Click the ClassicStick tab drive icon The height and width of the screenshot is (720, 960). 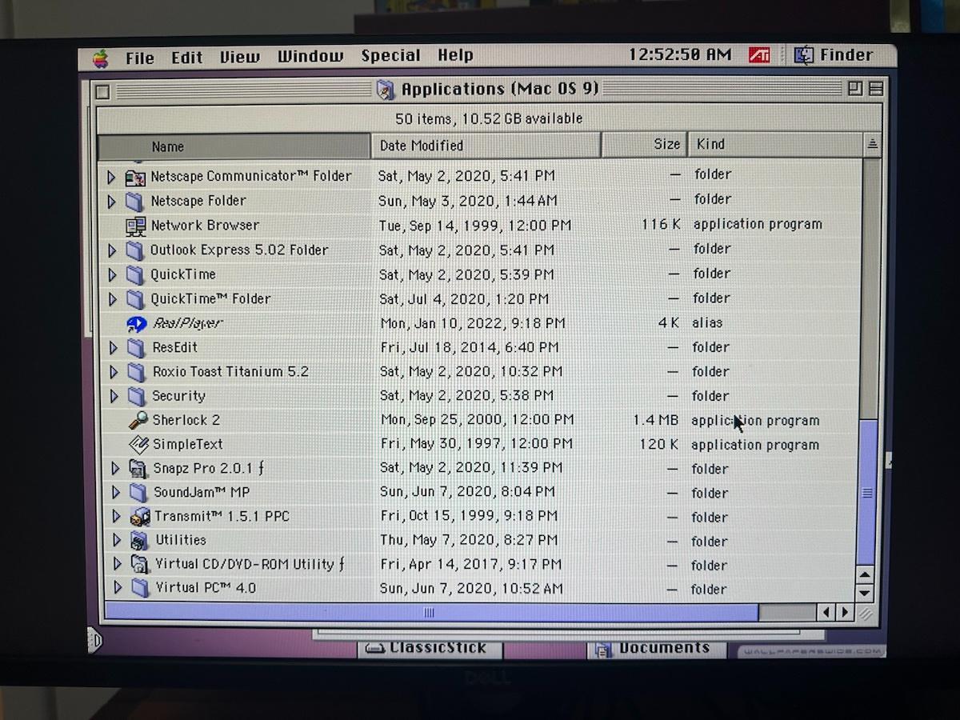[x=375, y=649]
